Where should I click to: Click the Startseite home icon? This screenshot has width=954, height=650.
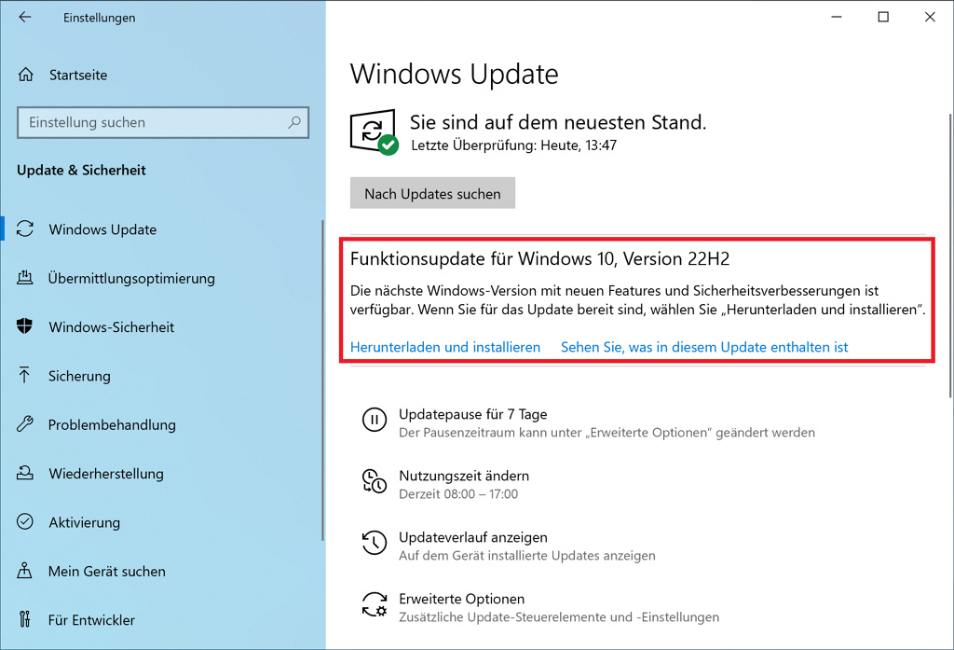tap(27, 75)
